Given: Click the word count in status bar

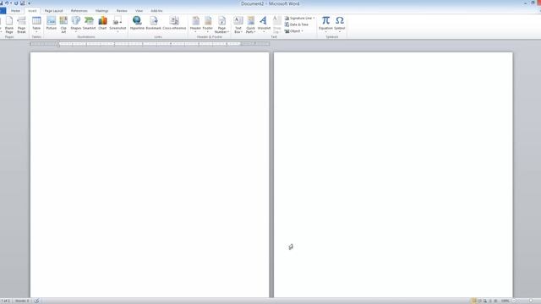Looking at the screenshot, I should pos(22,301).
